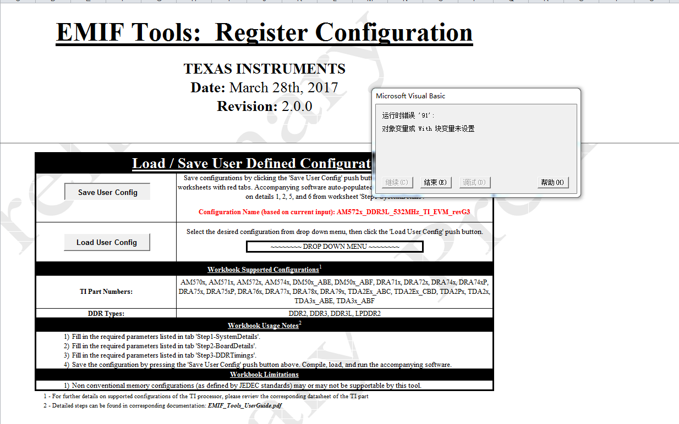Click the Workbook Limitations heading
Viewport: 679px width, 424px height.
click(x=264, y=375)
